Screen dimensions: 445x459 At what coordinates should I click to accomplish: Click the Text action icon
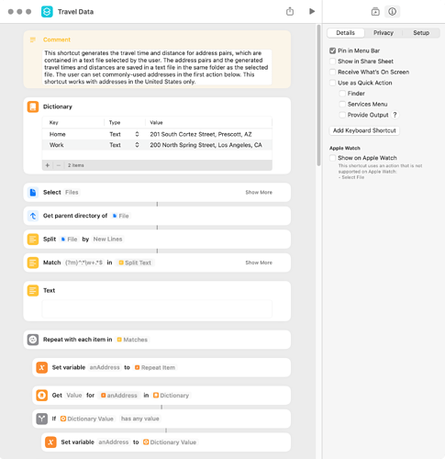tap(33, 290)
